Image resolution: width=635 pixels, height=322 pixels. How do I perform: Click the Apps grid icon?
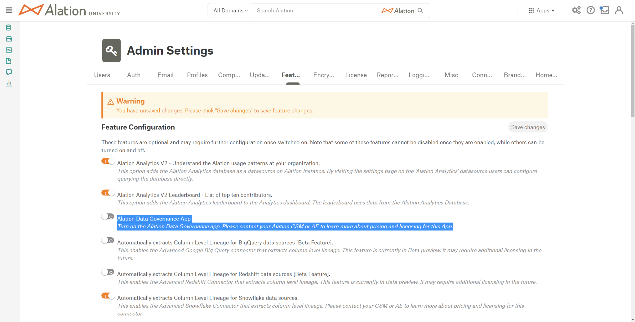(531, 11)
